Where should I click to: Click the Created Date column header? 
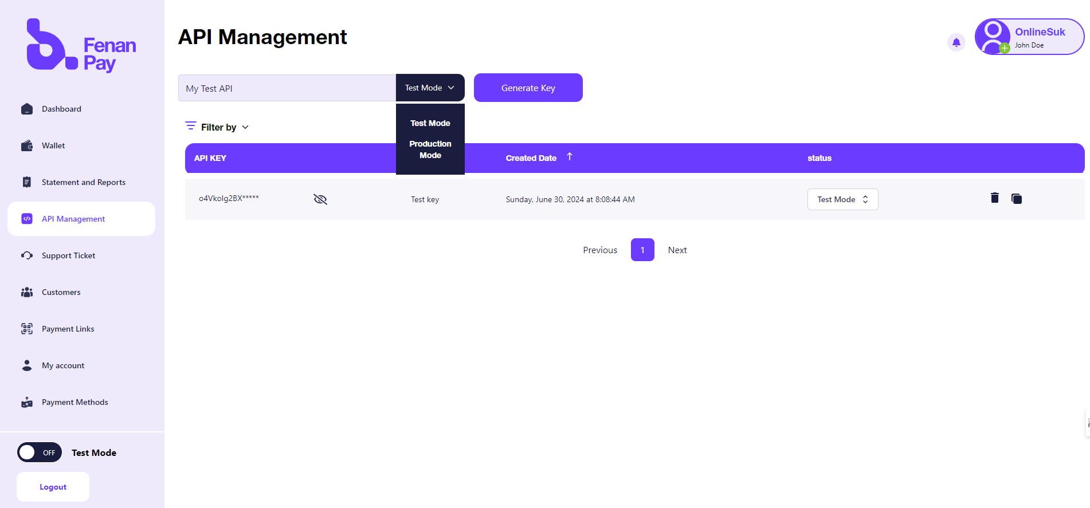click(x=531, y=158)
